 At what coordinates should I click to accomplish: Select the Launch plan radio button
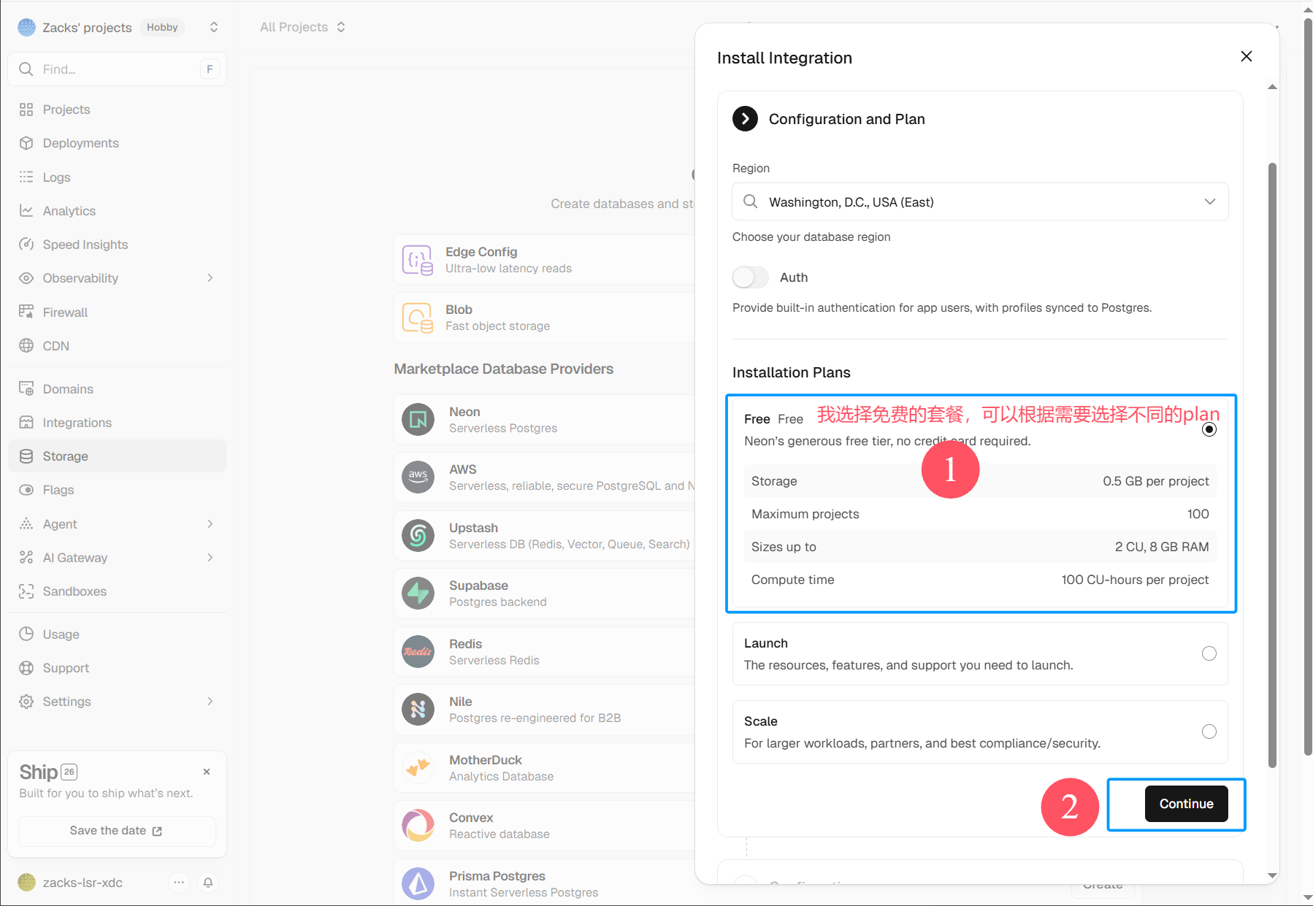point(1209,653)
